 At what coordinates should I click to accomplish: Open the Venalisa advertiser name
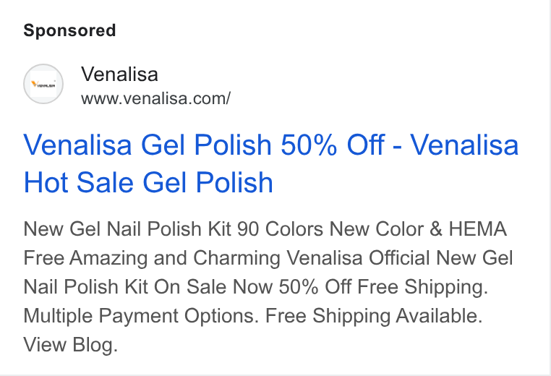pos(119,74)
